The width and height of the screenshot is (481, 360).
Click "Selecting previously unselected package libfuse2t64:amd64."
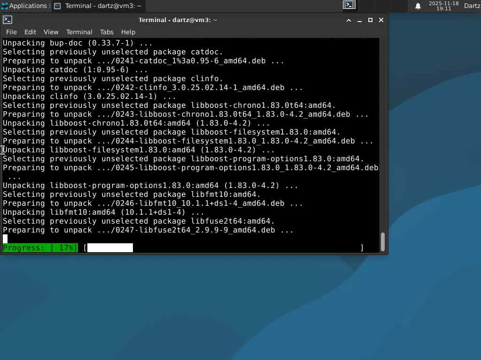pos(139,221)
